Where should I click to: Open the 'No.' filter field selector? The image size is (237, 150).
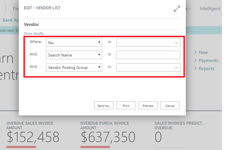click(74, 43)
